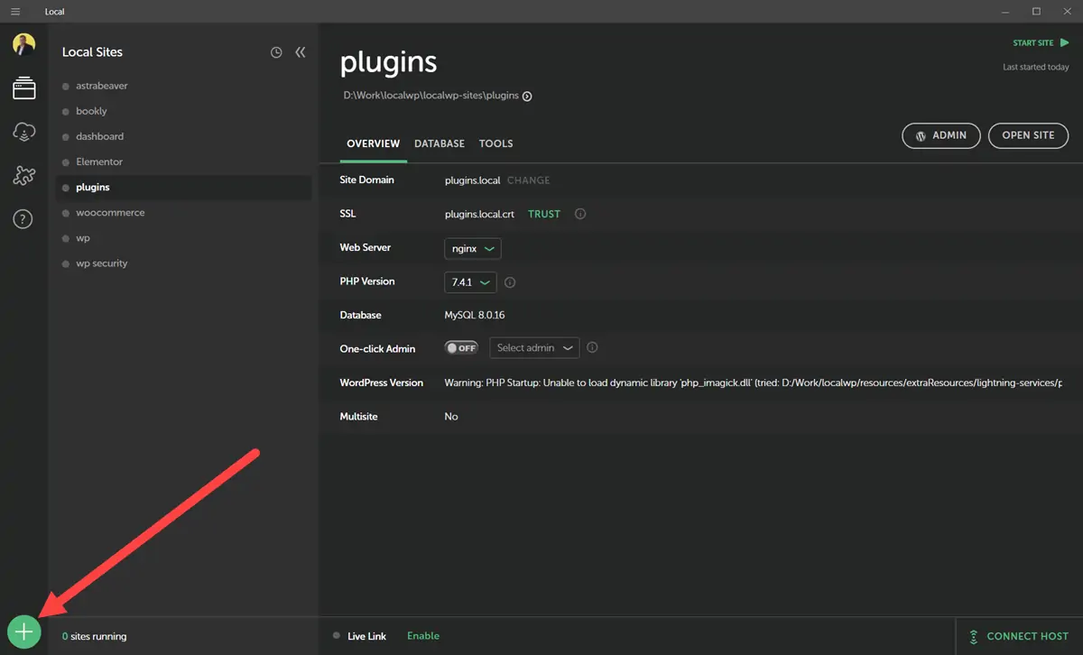Click Trust for the SSL certificate
The image size is (1083, 655).
544,215
